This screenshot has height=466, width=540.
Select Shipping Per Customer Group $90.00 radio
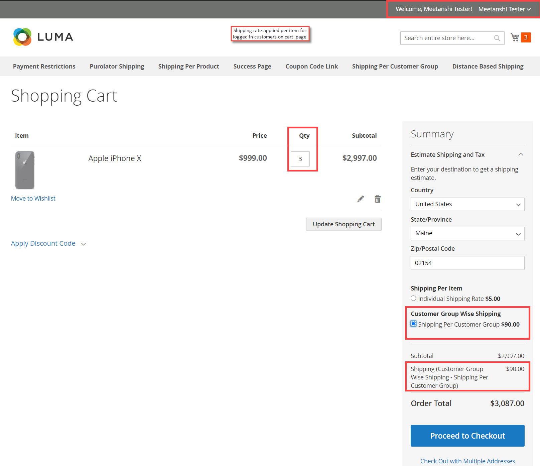413,324
